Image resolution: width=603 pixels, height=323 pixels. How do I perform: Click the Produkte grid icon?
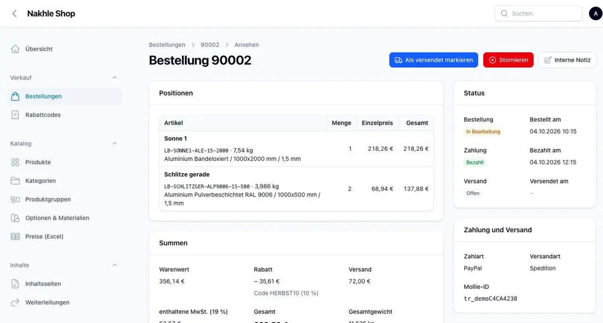(x=15, y=162)
